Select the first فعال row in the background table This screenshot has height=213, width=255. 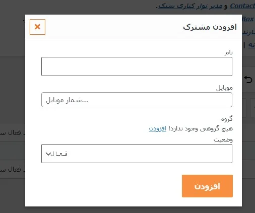pos(13,132)
